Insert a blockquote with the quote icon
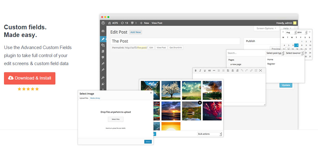 (x=209, y=70)
